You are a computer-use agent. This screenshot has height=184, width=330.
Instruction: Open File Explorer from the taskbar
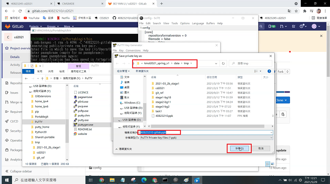click(x=112, y=180)
